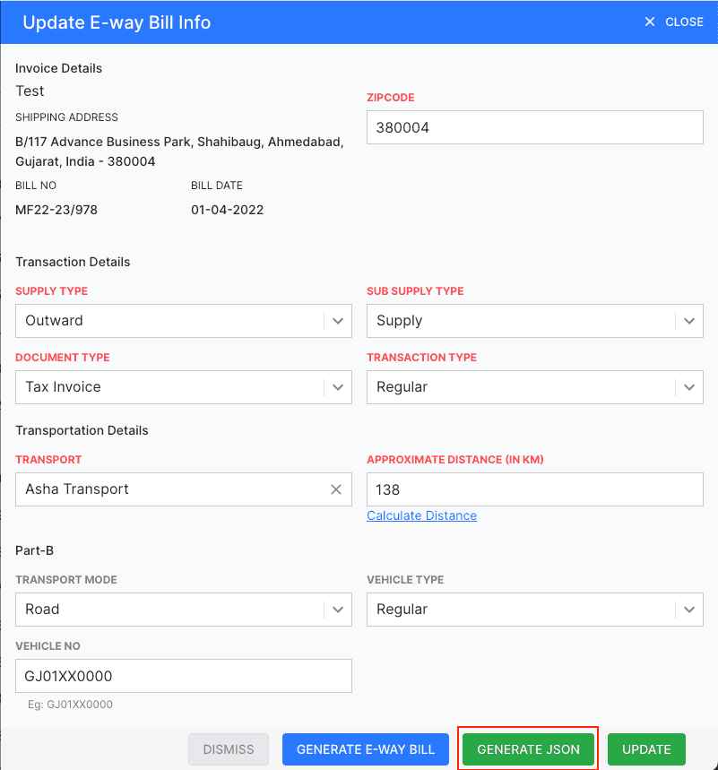Viewport: 718px width, 770px height.
Task: Click CLOSE in the blue title bar
Action: tap(684, 22)
